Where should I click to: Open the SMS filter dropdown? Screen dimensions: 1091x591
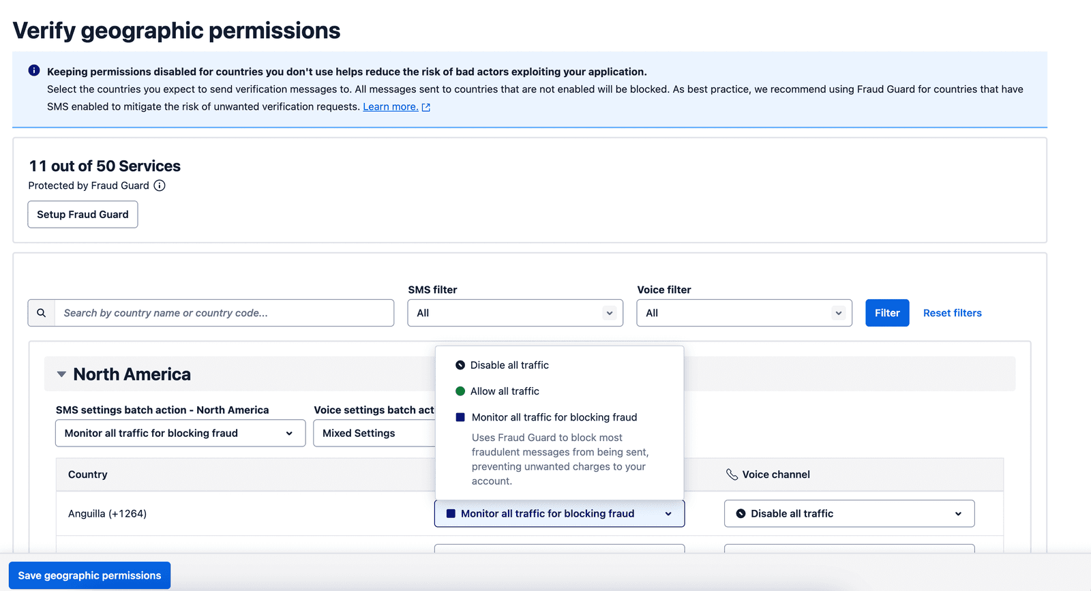[515, 313]
